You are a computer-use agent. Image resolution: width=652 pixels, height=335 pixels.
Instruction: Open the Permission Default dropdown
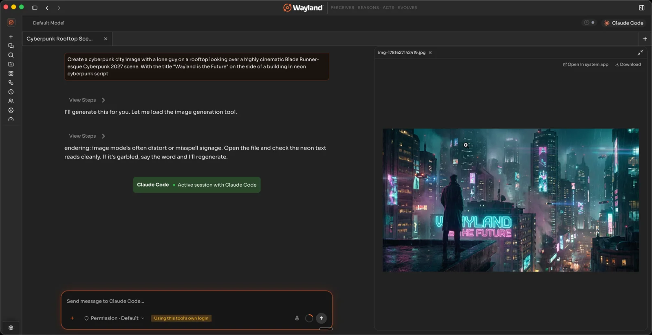[x=114, y=318]
